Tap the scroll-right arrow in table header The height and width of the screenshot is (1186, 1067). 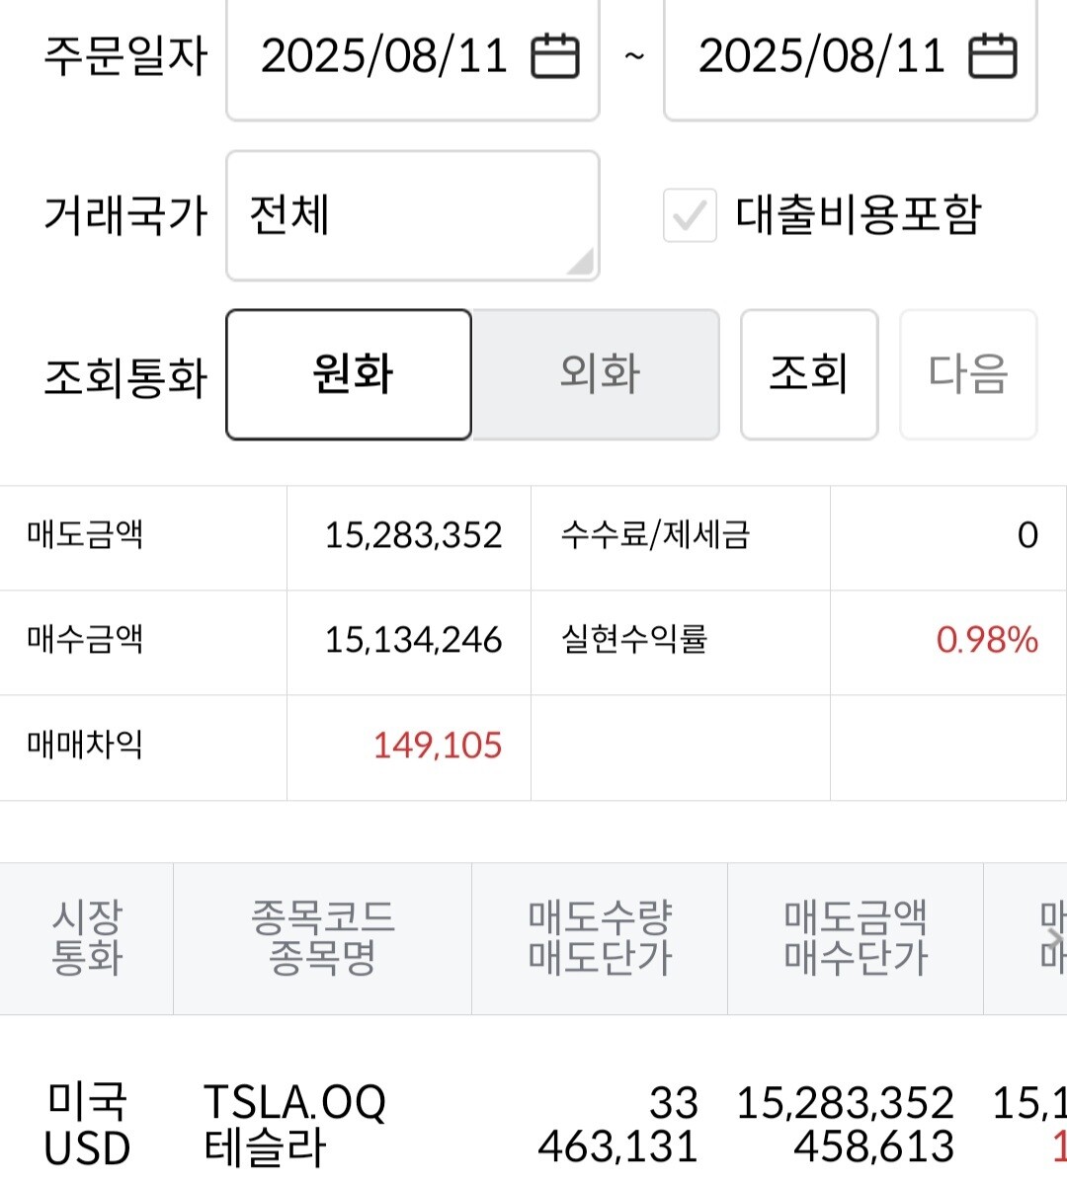pos(1055,938)
